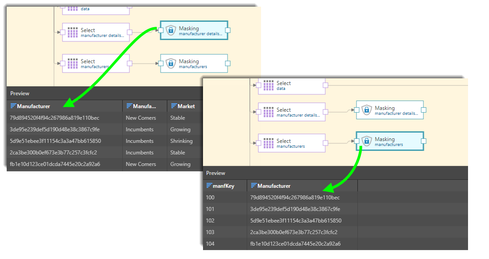Click the output port of highlighted Masking manufacturers node
The image size is (489, 259).
click(x=423, y=141)
